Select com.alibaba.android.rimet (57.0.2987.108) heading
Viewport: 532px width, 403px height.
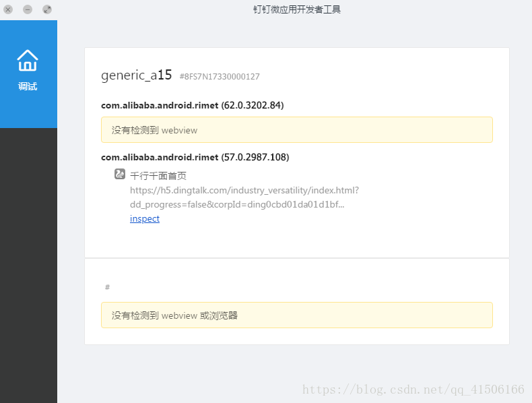tap(195, 157)
